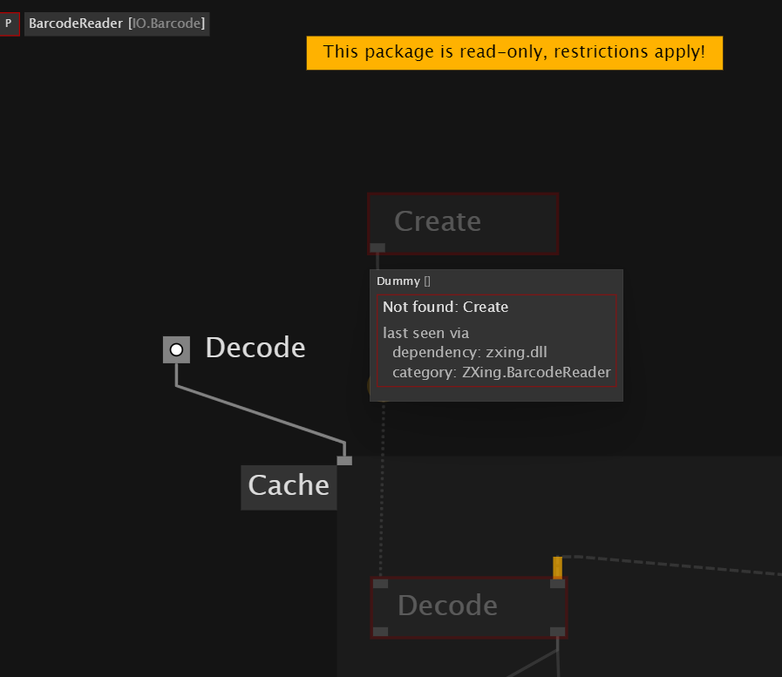Click the bottom Decode node's top-right input pin
This screenshot has height=677, width=782.
[x=558, y=584]
